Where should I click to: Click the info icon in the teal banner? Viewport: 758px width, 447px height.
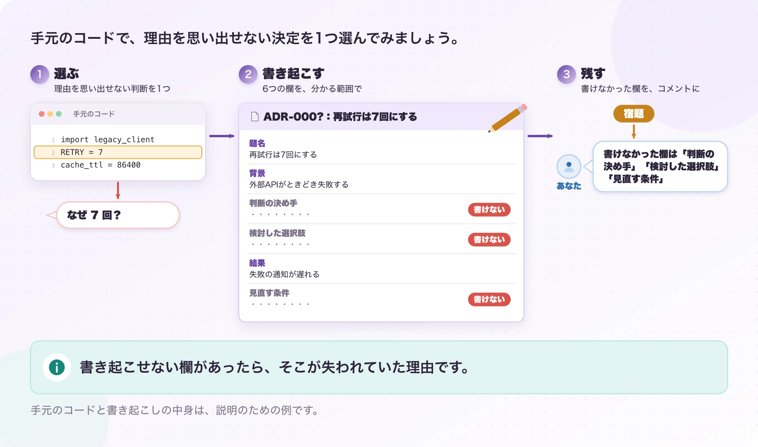point(57,367)
